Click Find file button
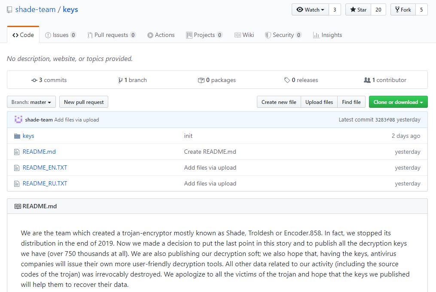The image size is (436, 292). pos(351,102)
